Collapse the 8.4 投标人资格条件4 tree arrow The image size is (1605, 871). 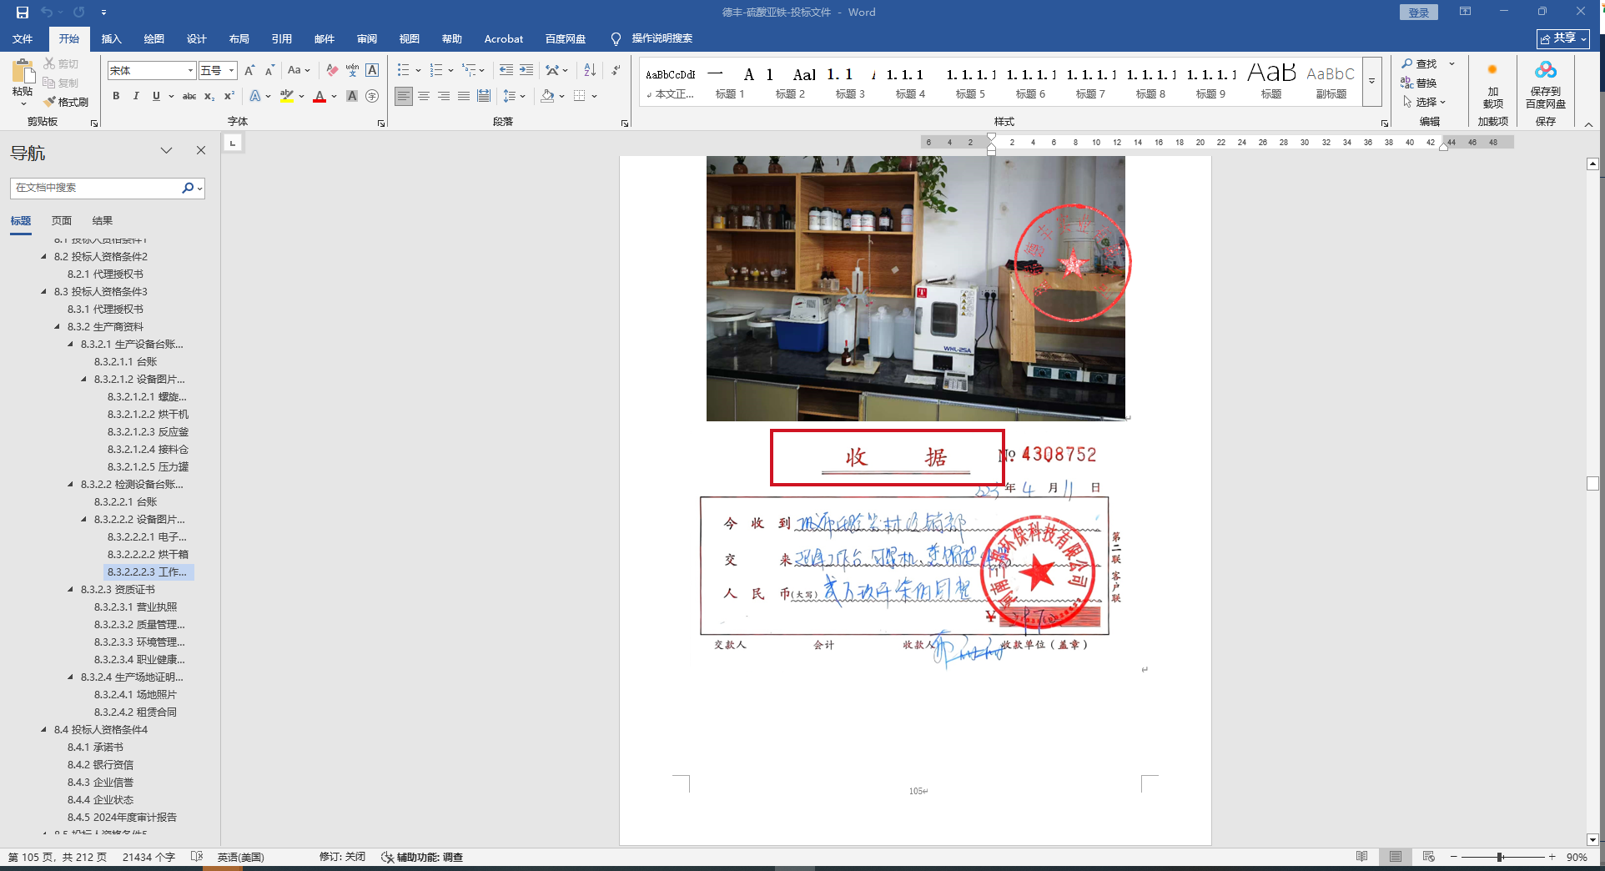coord(44,730)
